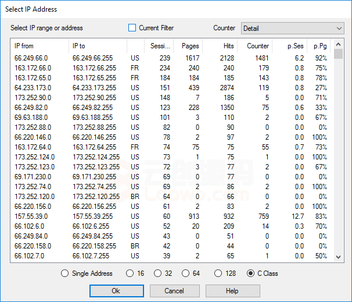Choose the 32 address range option
The height and width of the screenshot is (302, 352).
pos(163,273)
